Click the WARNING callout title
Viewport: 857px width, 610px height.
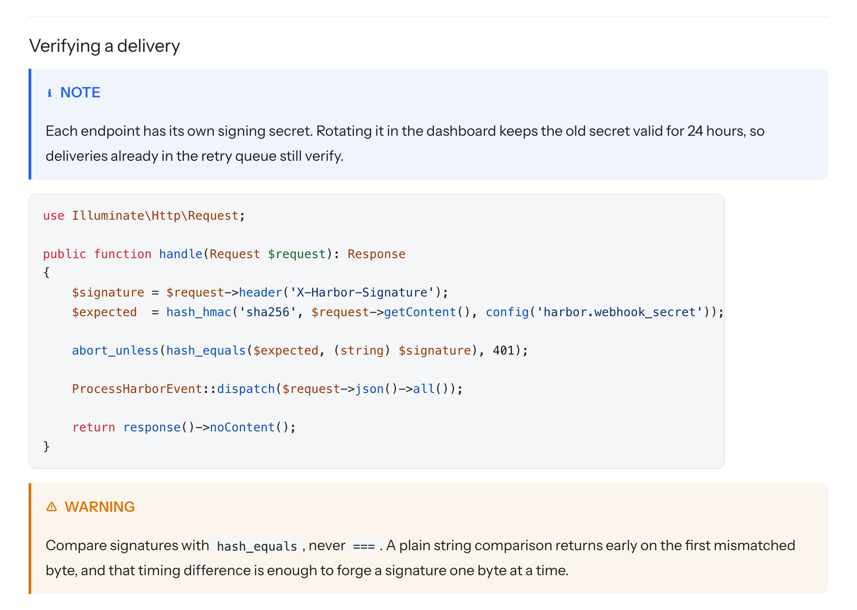coord(100,507)
